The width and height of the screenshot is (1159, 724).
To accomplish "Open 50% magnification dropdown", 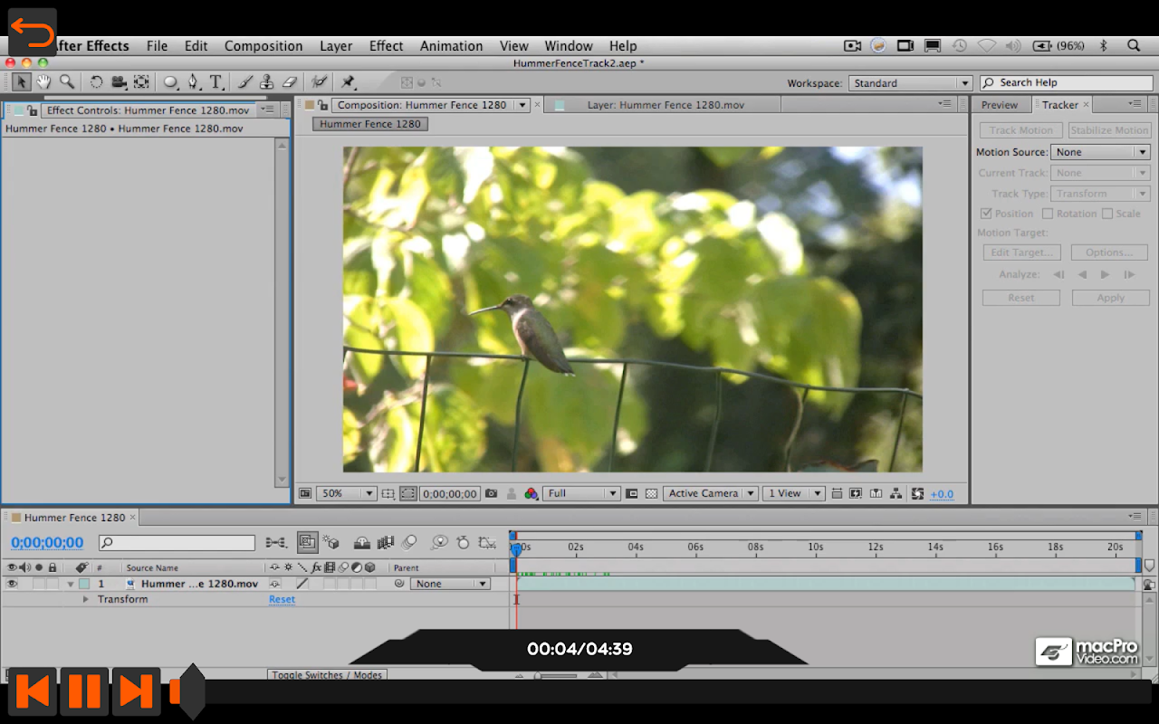I will (346, 494).
